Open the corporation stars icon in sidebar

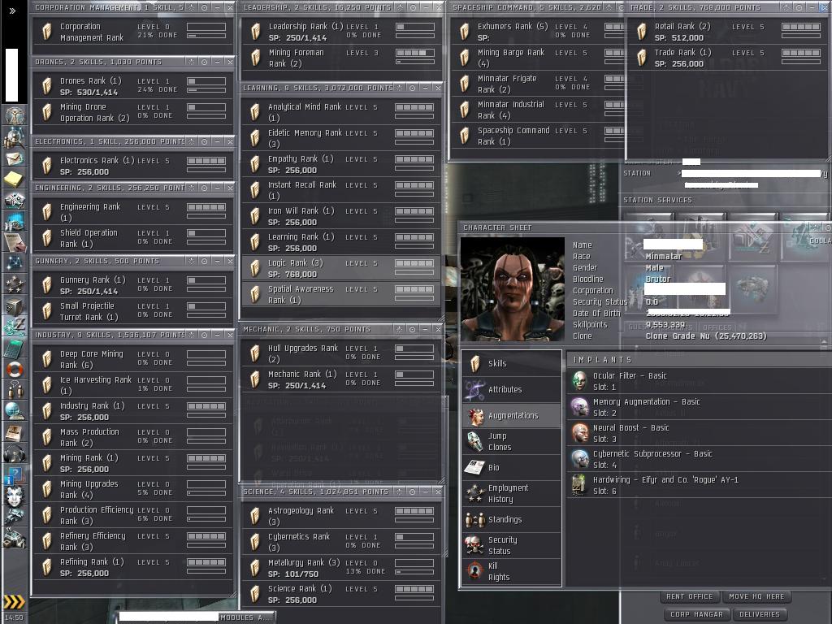coord(14,284)
